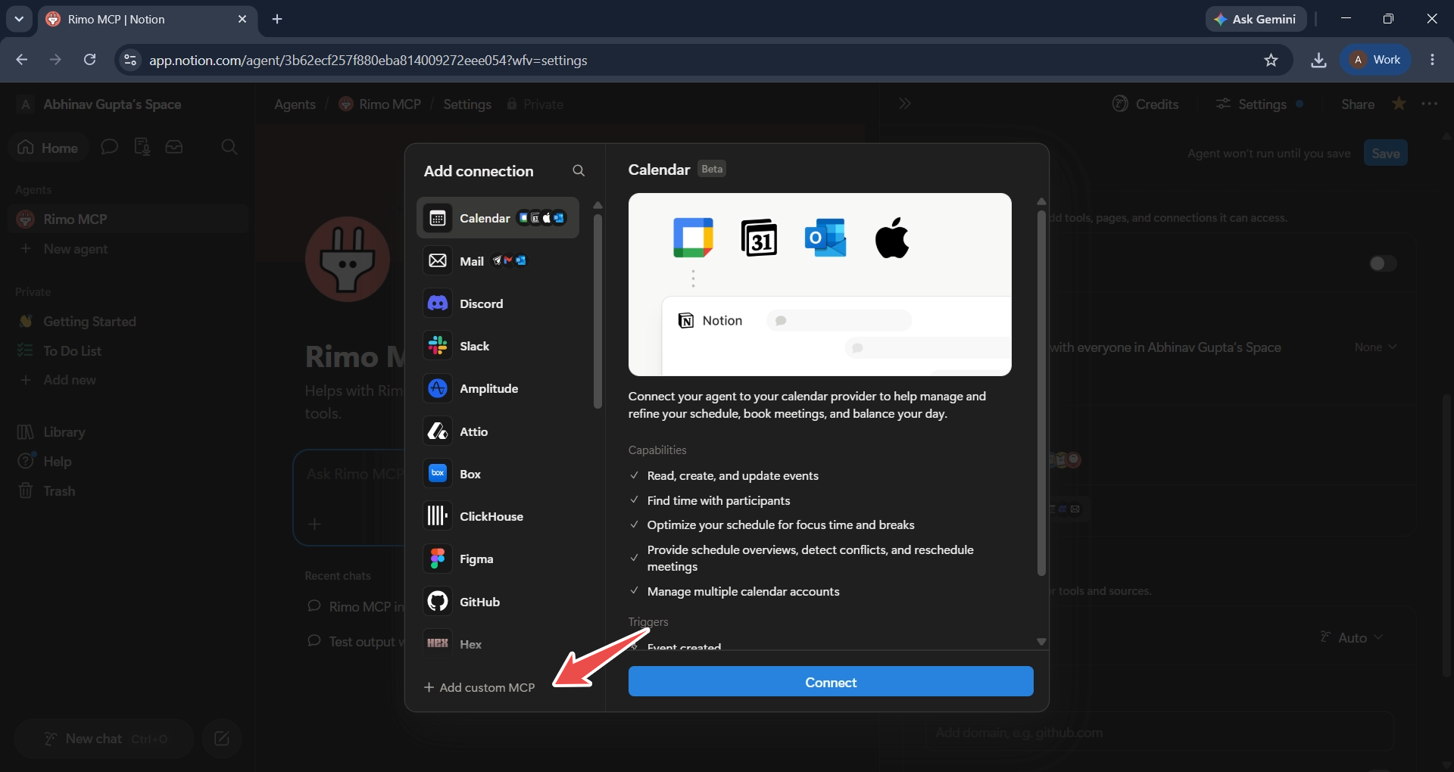The width and height of the screenshot is (1454, 772).
Task: Open the Auto model dropdown
Action: 1352,637
